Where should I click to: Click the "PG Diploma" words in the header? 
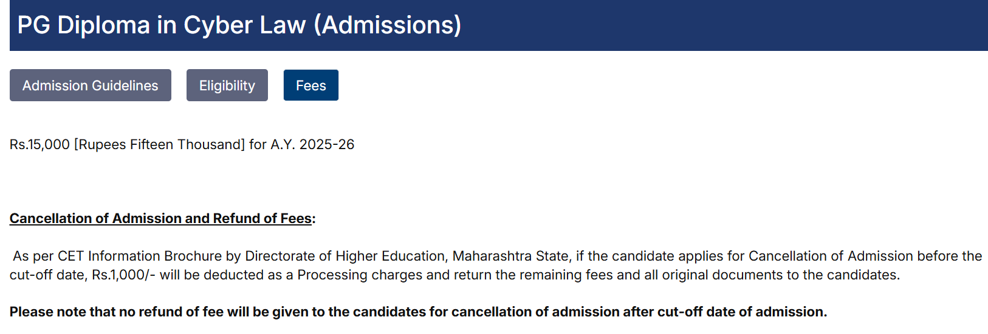[83, 25]
